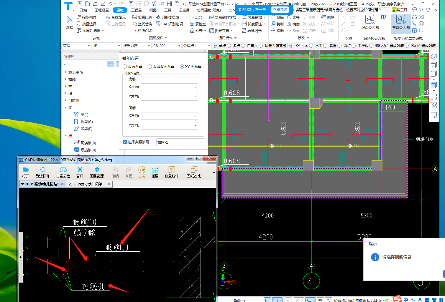Viewport: 445px width, 302px height.
Task: Click Sogou input method tray icon
Action: (x=397, y=298)
